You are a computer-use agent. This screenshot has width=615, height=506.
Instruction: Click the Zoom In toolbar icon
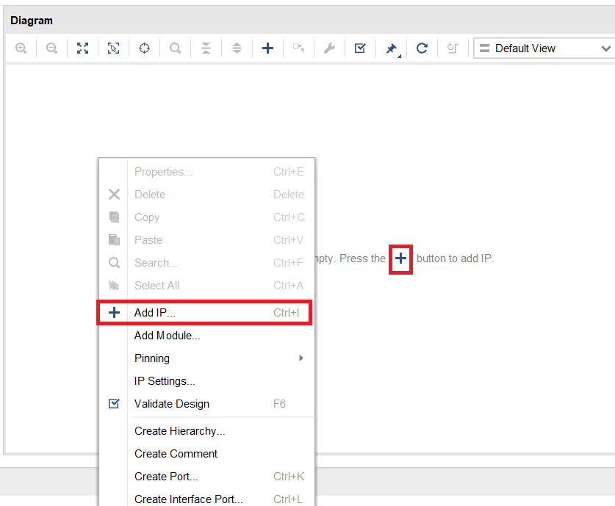click(x=21, y=48)
